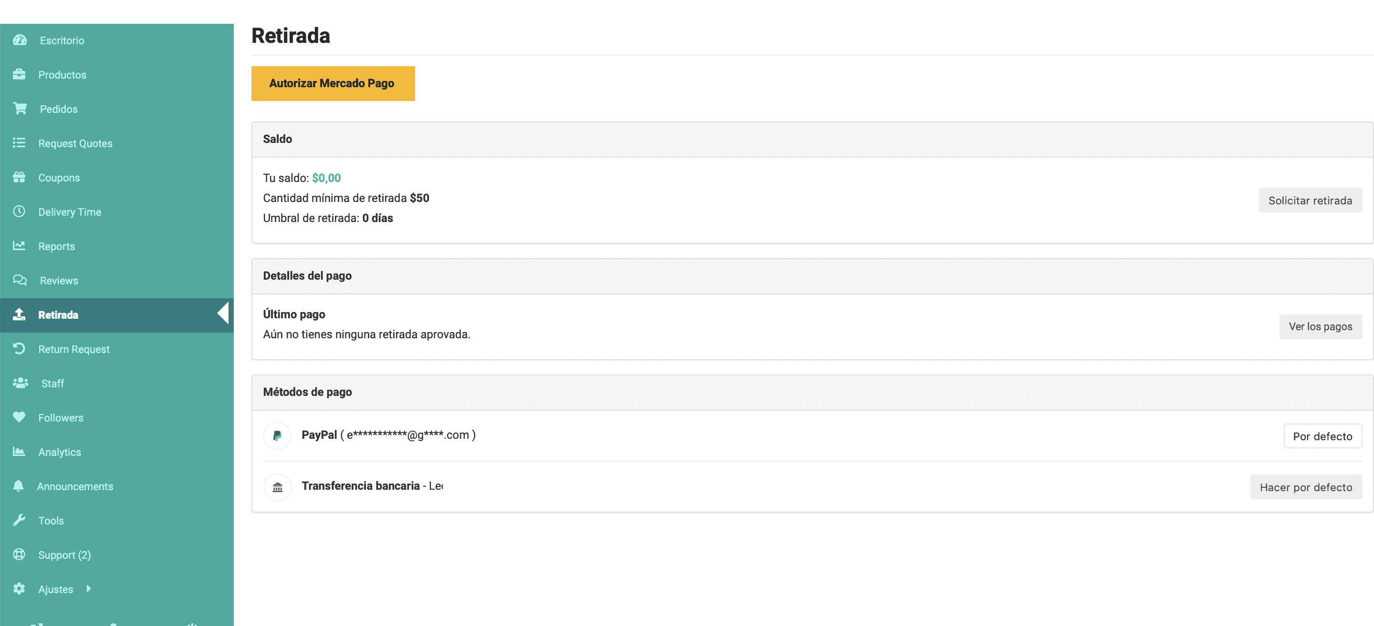The image size is (1374, 626).
Task: Open the Return Request menu item
Action: click(73, 349)
